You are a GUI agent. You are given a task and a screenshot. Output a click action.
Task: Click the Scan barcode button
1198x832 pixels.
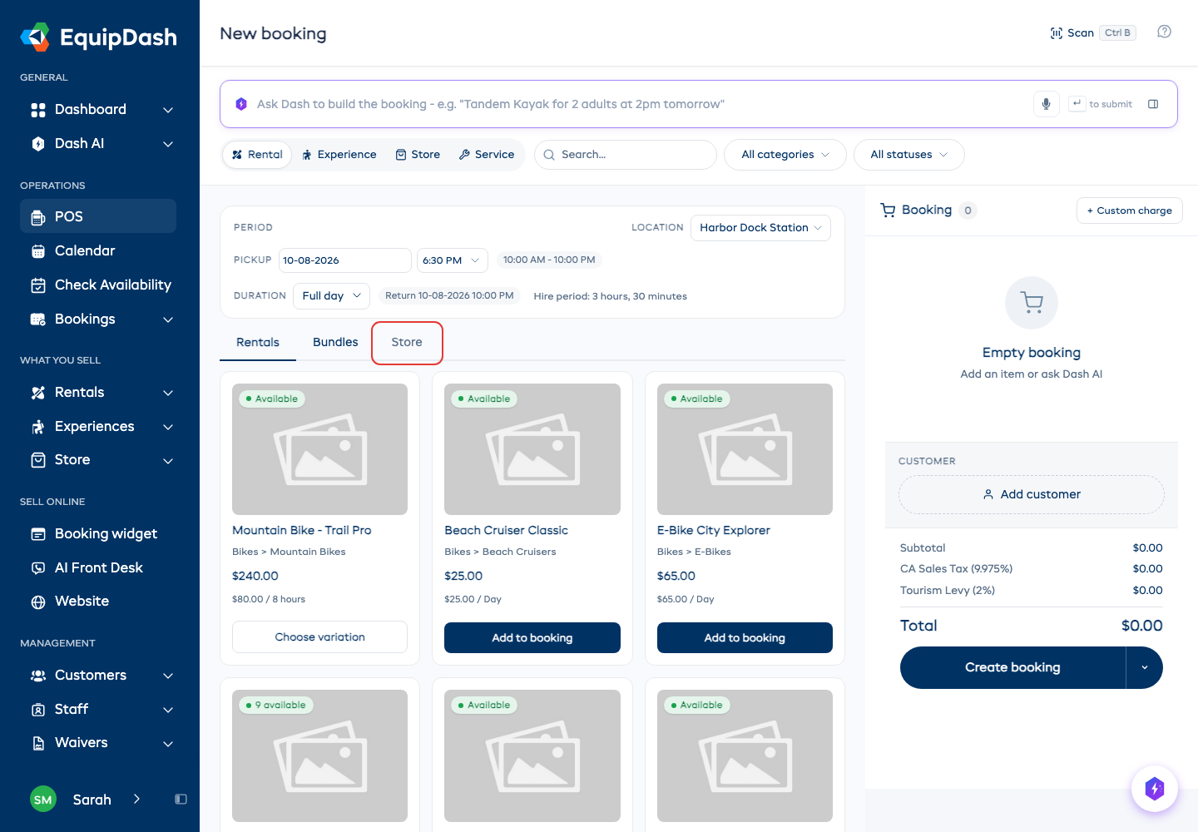[x=1092, y=32]
